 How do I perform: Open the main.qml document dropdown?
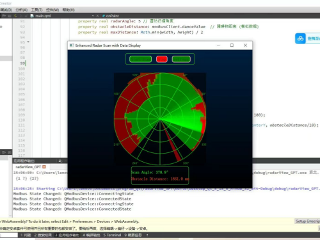[93, 16]
